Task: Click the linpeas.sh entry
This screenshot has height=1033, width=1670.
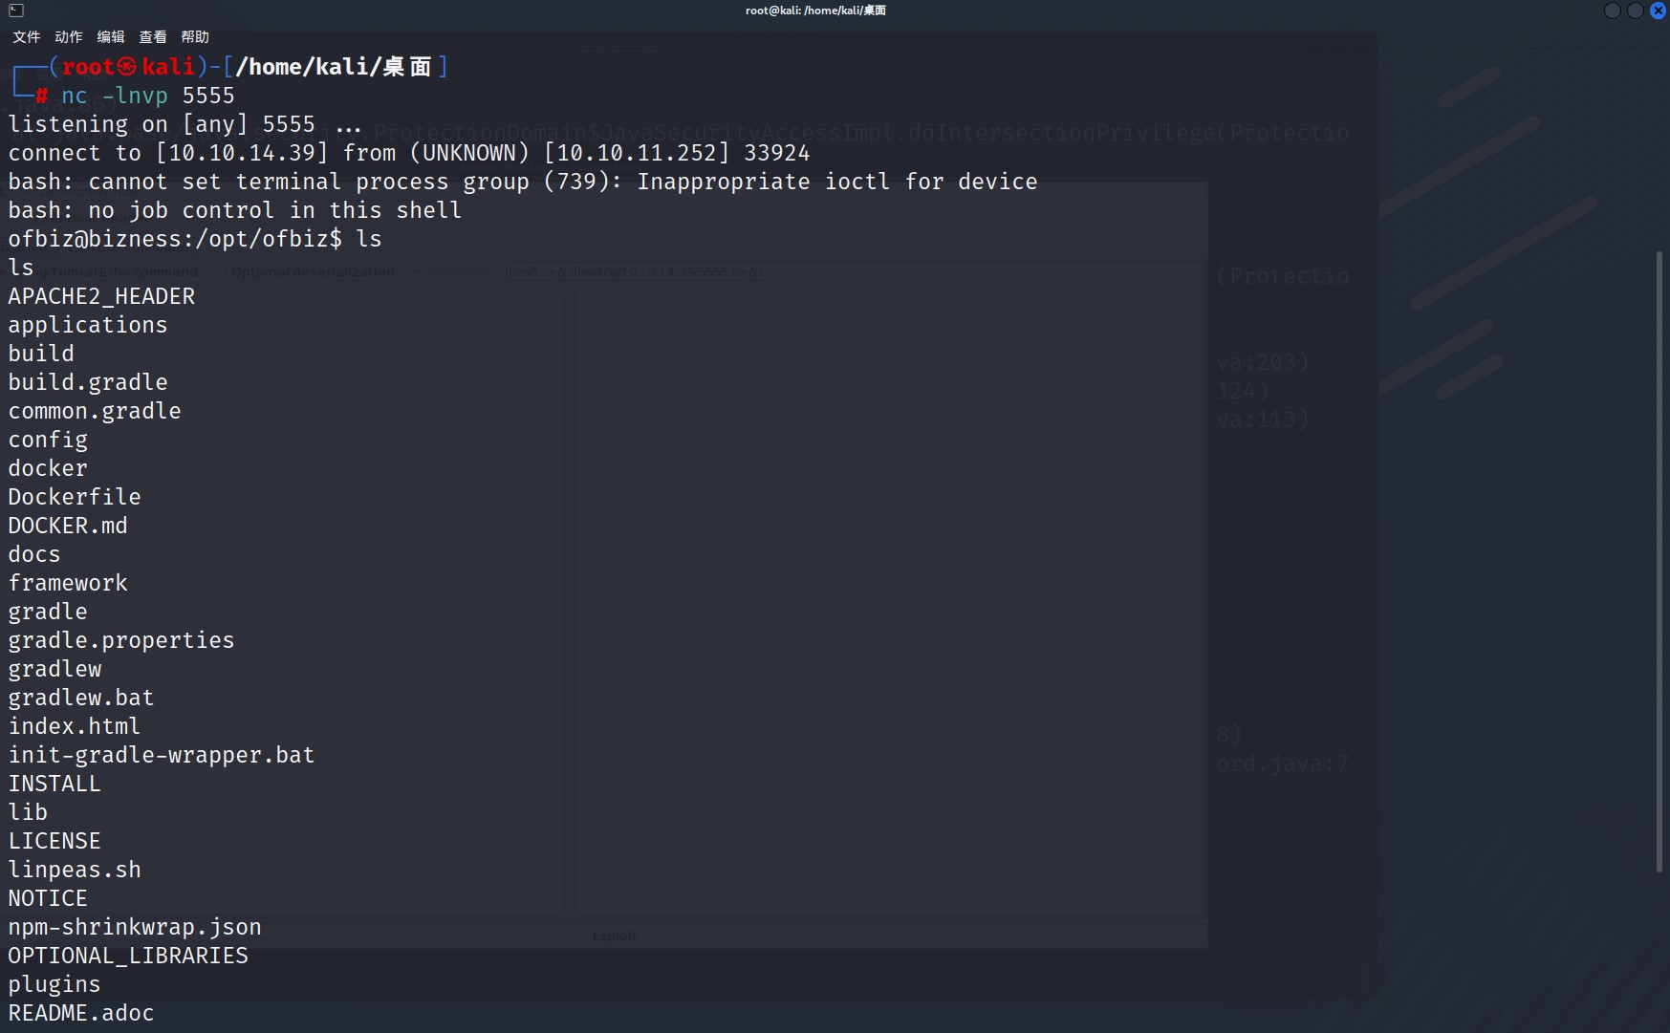Action: [75, 870]
